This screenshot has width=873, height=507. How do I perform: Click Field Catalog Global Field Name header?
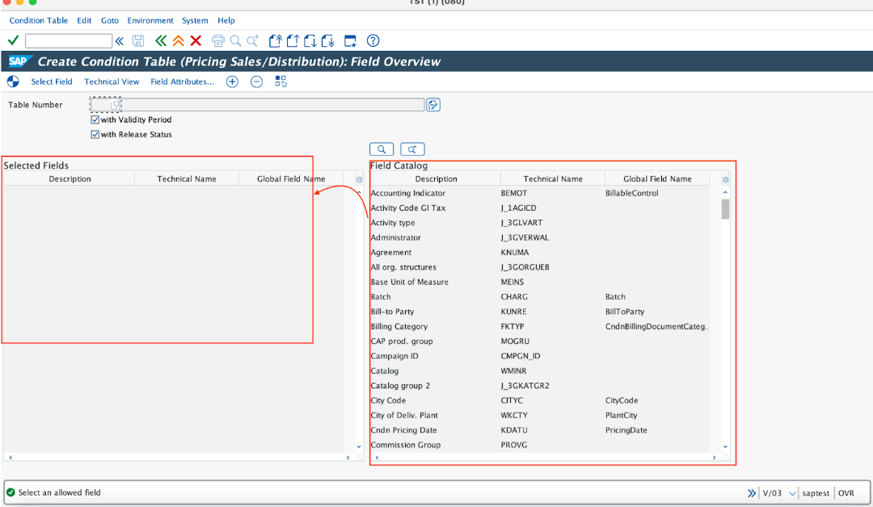click(657, 179)
